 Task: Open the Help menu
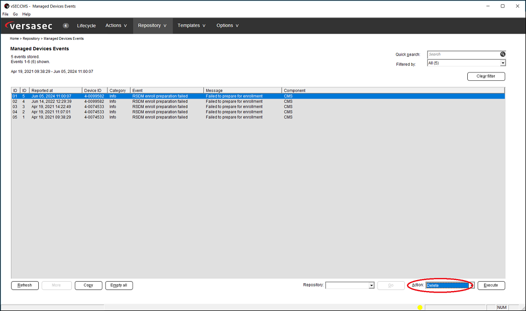[27, 14]
